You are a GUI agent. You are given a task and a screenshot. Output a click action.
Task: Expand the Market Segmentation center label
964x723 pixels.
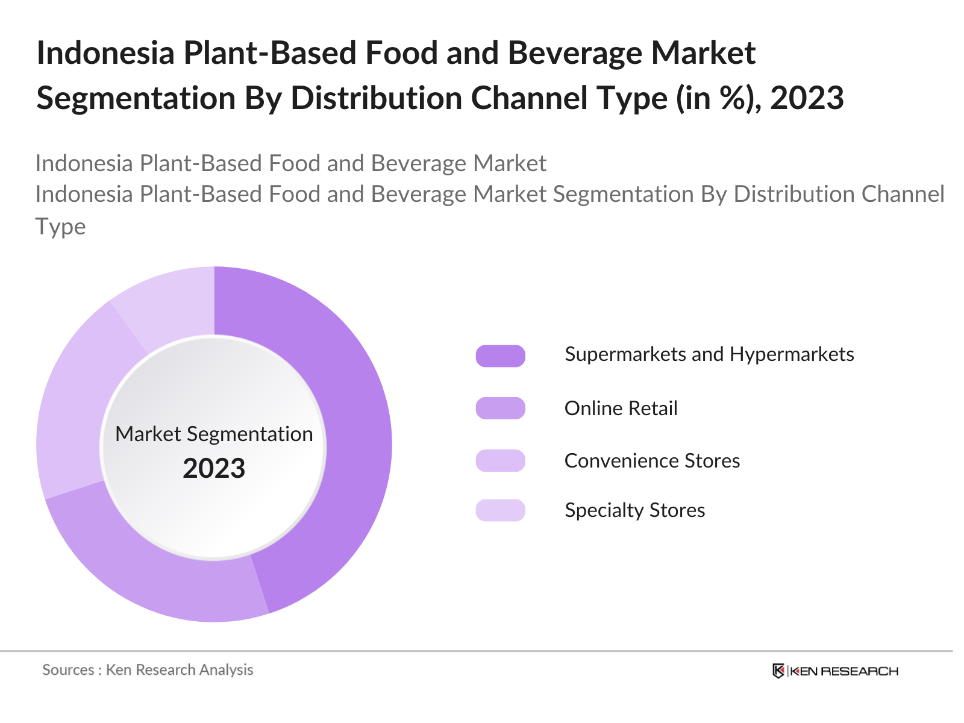(x=214, y=433)
